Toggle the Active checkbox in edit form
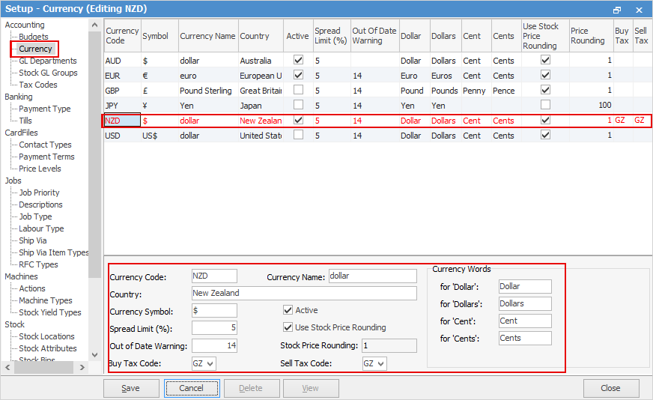The image size is (653, 400). [x=288, y=310]
